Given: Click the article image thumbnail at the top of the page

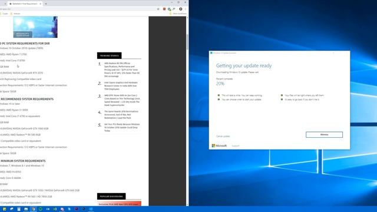Looking at the screenshot, I should (35, 27).
